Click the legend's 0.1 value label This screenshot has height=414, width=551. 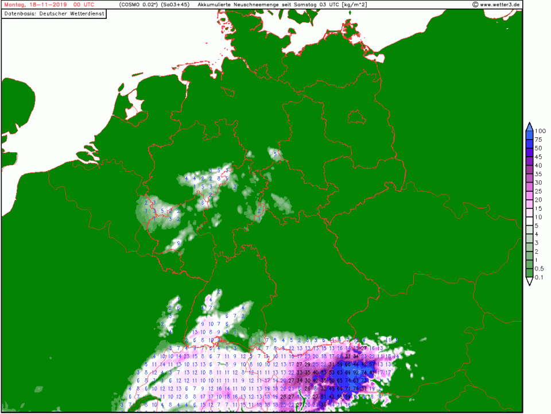[x=541, y=278]
